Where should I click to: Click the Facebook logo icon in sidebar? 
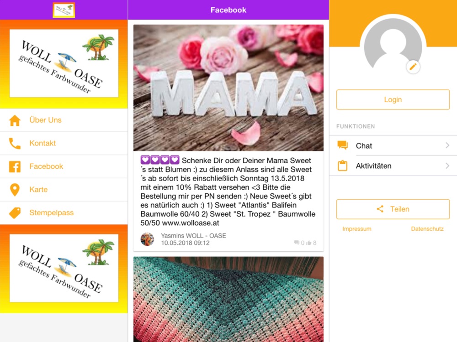[x=15, y=166]
